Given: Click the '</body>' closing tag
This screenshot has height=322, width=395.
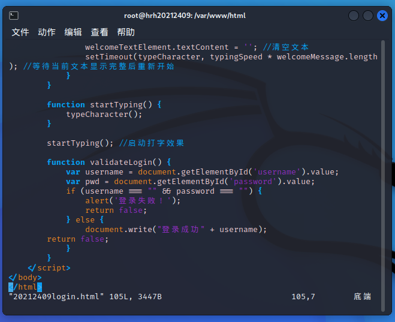Looking at the screenshot, I should pyautogui.click(x=25, y=277).
